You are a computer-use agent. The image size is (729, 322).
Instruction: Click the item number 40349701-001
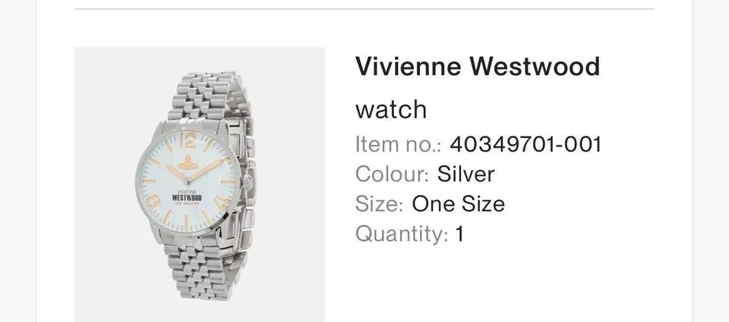[525, 144]
